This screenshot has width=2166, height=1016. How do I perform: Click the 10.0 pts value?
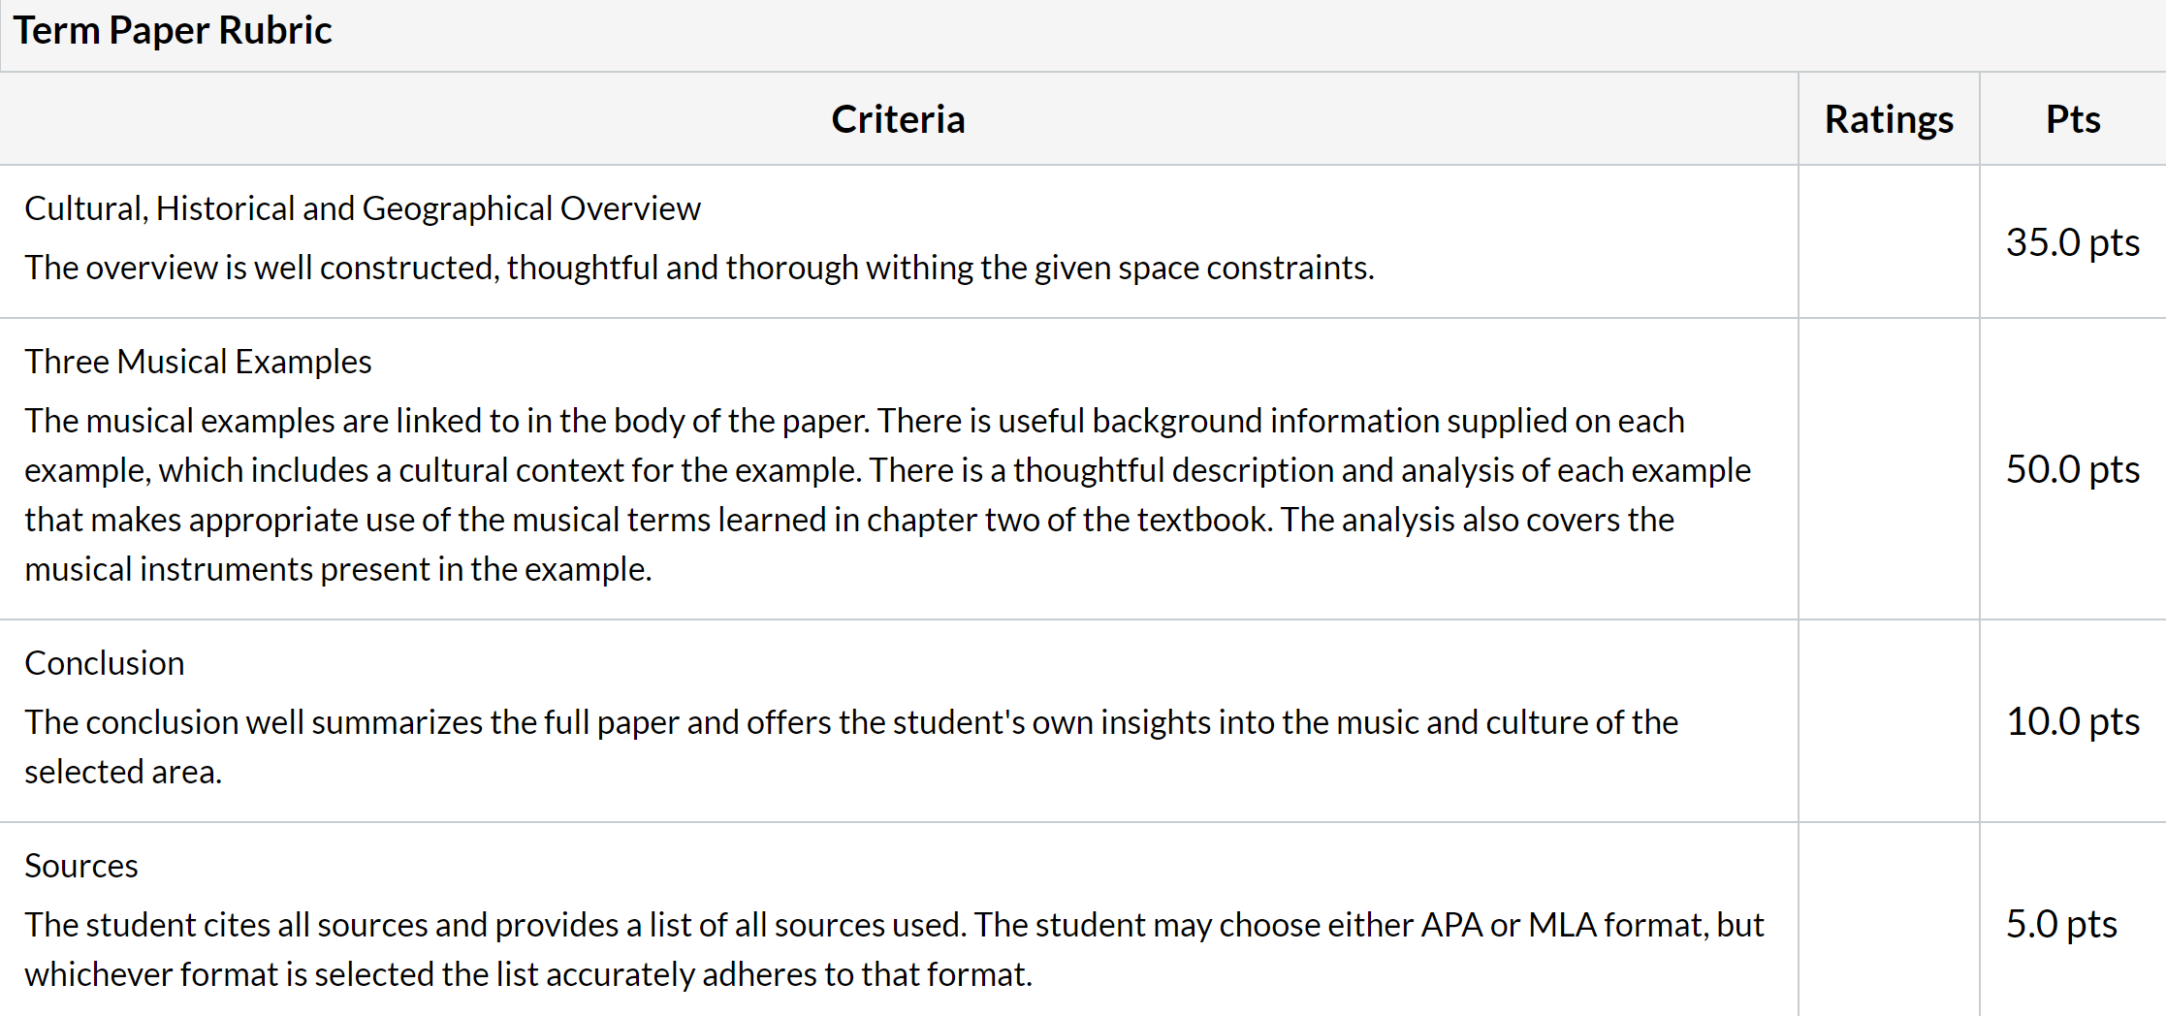pyautogui.click(x=2073, y=721)
